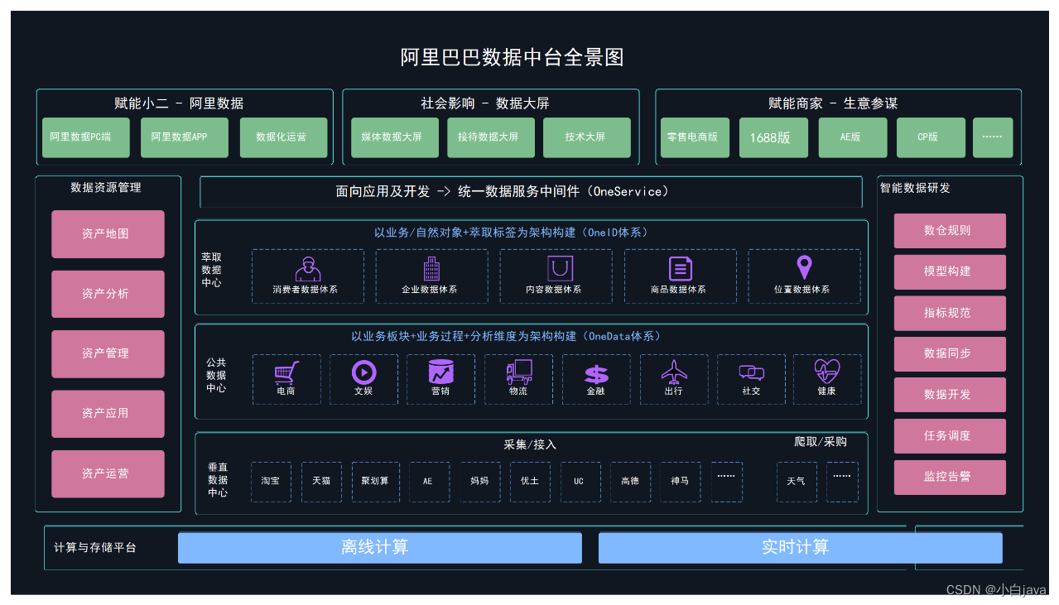Select the 采集/接入 label
Screen dimensions: 1059x605
tap(530, 444)
